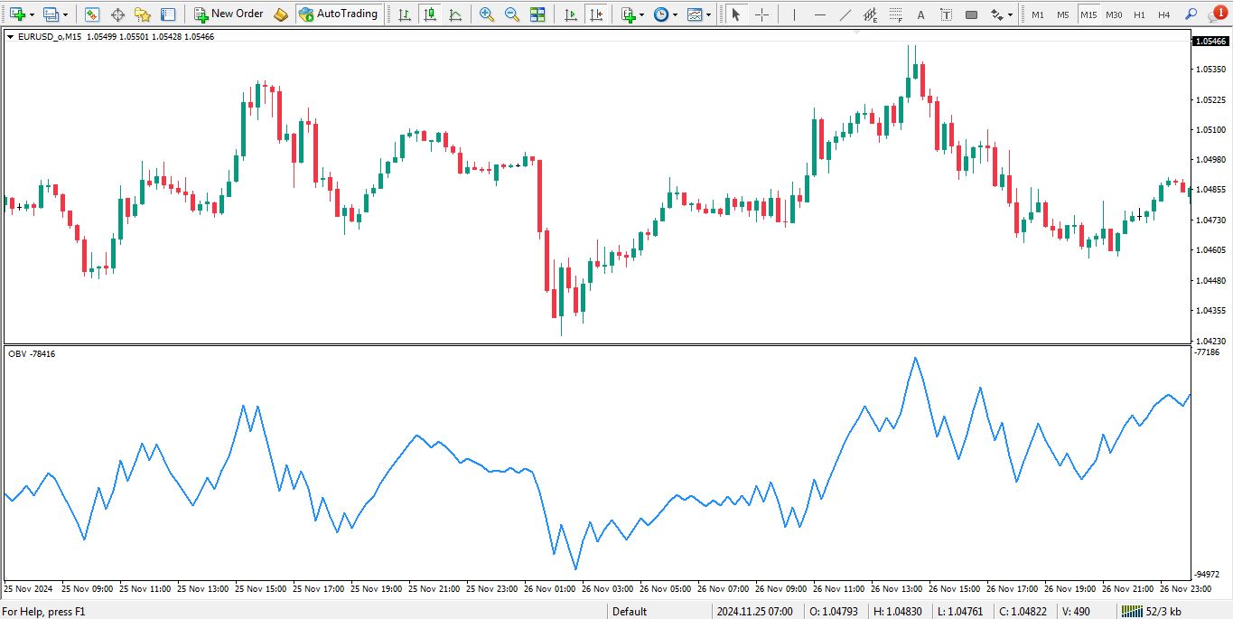Viewport: 1233px width, 619px height.
Task: Switch to H4 timeframe
Action: tap(1164, 14)
